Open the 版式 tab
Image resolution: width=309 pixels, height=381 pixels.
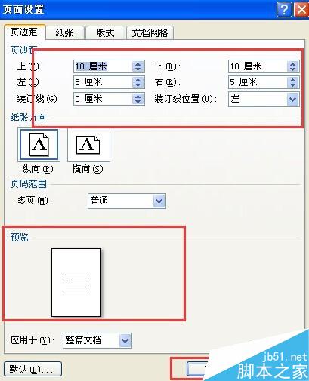(x=105, y=33)
